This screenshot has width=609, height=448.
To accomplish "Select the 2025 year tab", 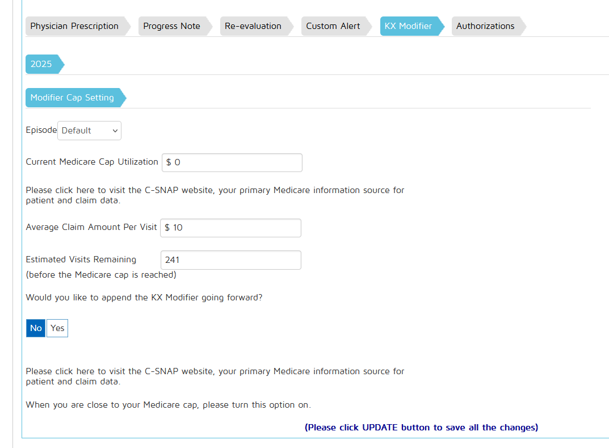I will 41,64.
